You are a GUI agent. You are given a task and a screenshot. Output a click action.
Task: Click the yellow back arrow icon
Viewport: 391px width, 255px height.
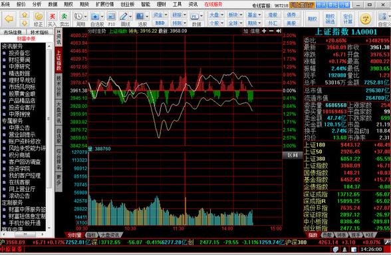click(9, 19)
